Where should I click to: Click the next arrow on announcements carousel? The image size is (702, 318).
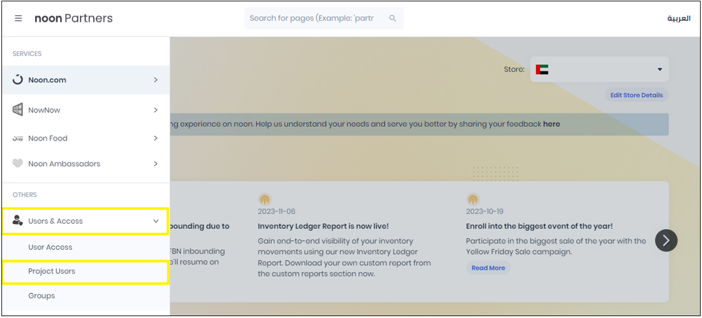[x=666, y=240]
